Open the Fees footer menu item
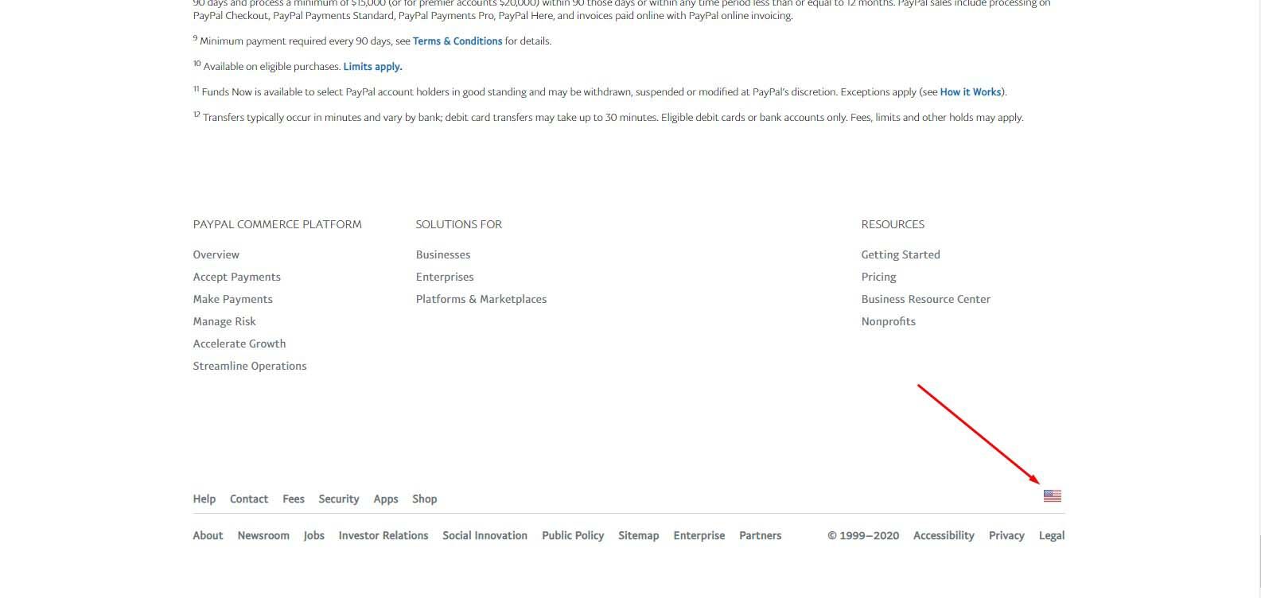 294,499
